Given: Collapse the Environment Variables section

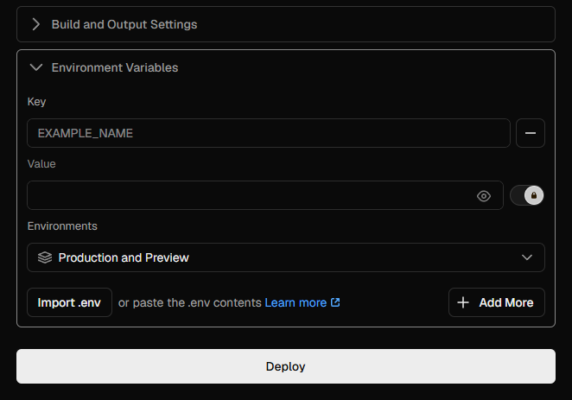Looking at the screenshot, I should 35,67.
